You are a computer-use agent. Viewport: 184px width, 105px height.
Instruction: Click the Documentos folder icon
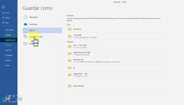coord(69,86)
